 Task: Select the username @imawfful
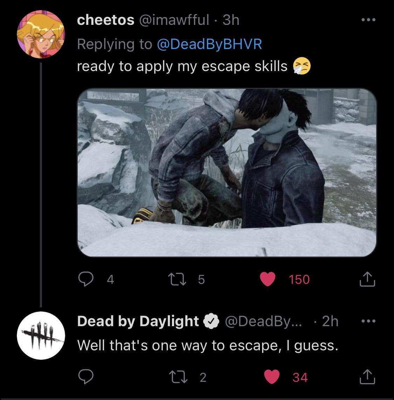click(x=173, y=20)
